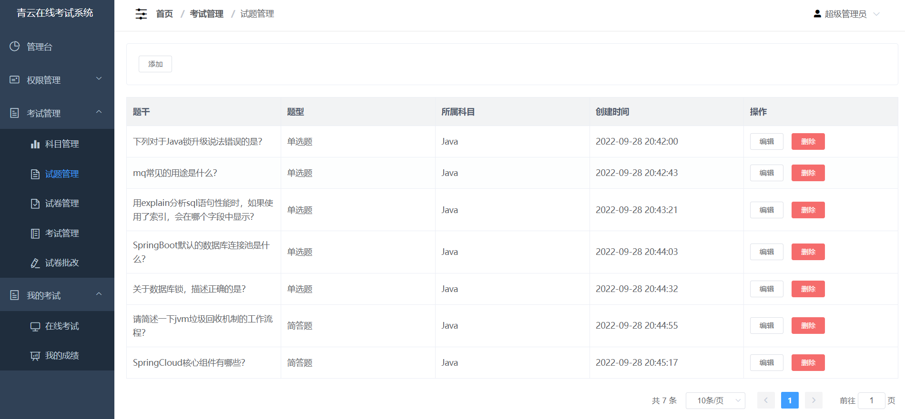Screen dimensions: 905x419
Task: Open the 在线考试 menu item
Action: click(x=57, y=326)
